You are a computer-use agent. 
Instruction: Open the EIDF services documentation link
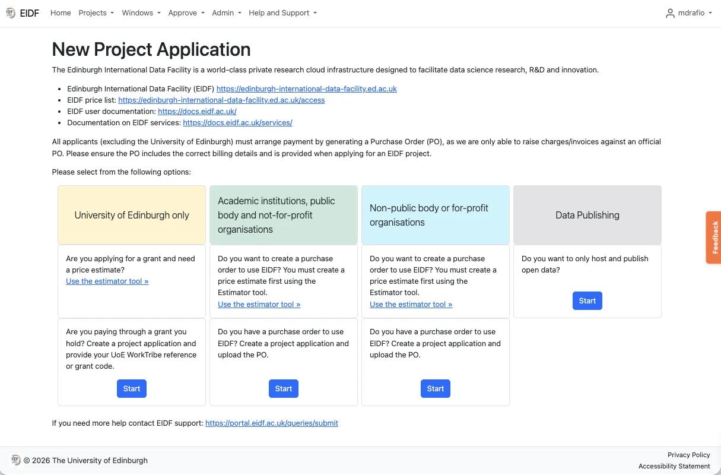(x=237, y=122)
